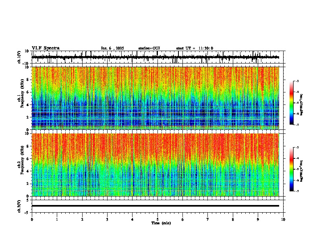Click time axis tick label '6'
Viewport: 319px width, 246px height.
pos(183,219)
